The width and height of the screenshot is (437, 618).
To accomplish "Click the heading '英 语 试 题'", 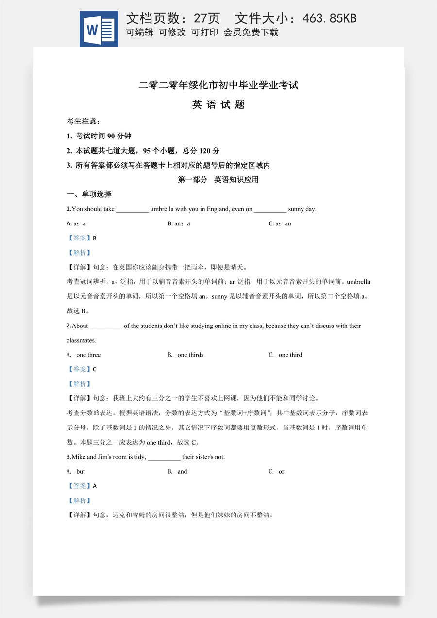I will [218, 104].
